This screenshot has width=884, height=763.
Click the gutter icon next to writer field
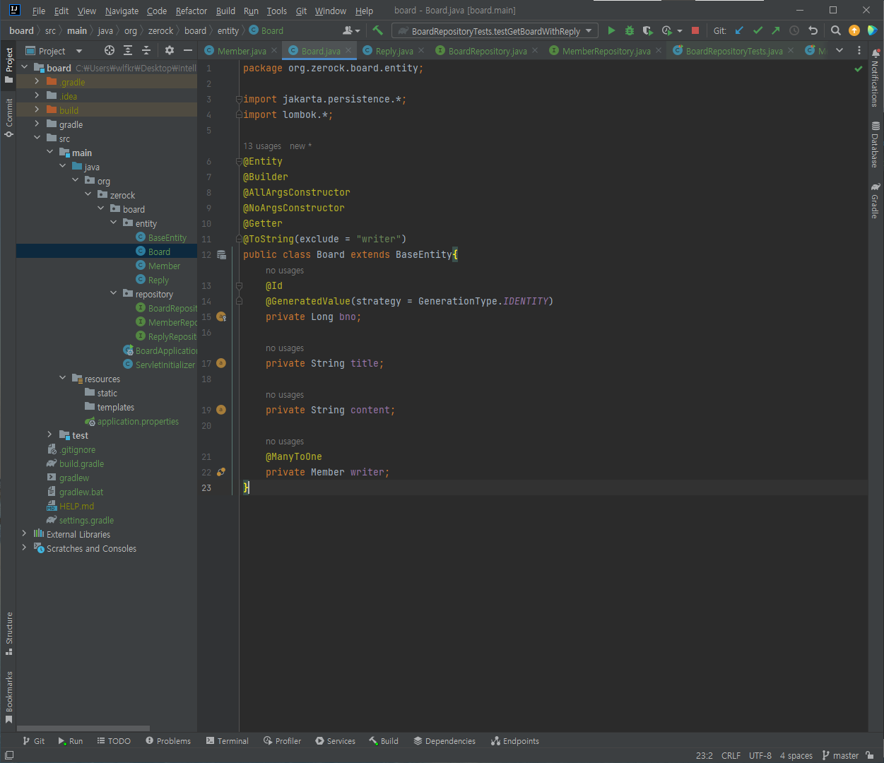[x=221, y=472]
